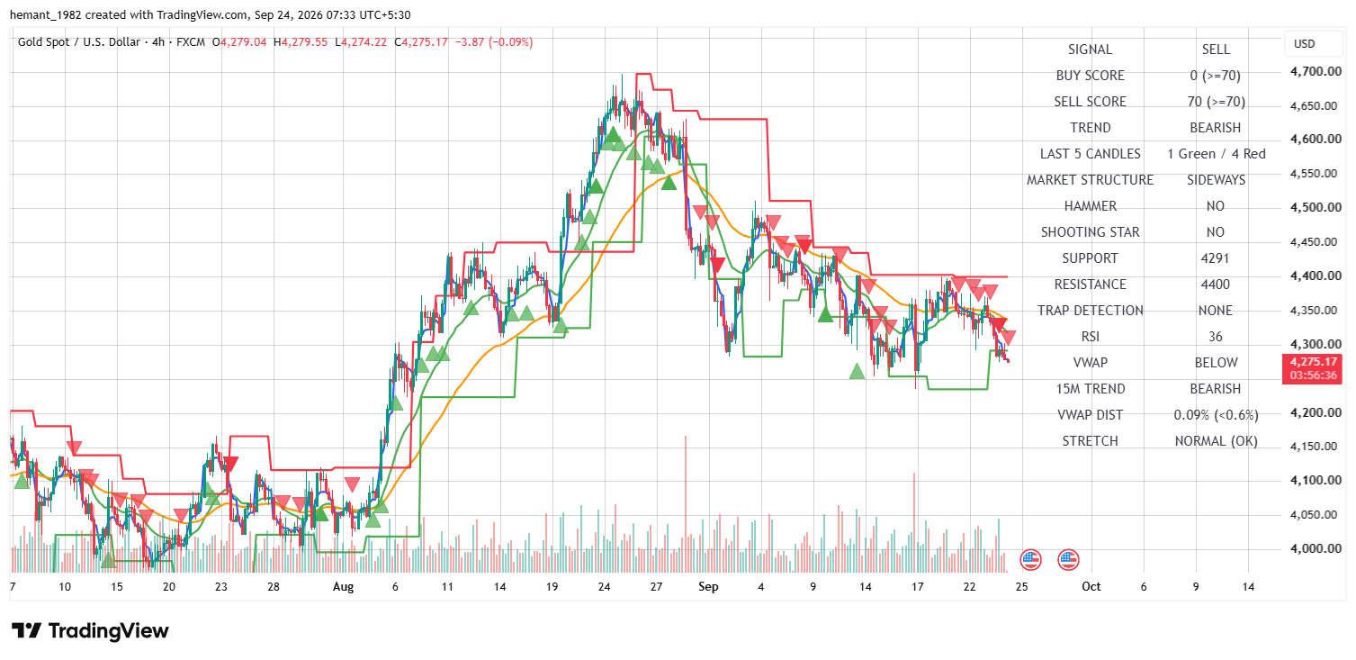1356x660 pixels.
Task: Select the VWAP DIST value 0.09% (<0.6%)
Action: [1216, 415]
